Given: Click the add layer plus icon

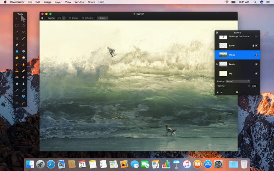Looking at the screenshot, I should pos(217,92).
